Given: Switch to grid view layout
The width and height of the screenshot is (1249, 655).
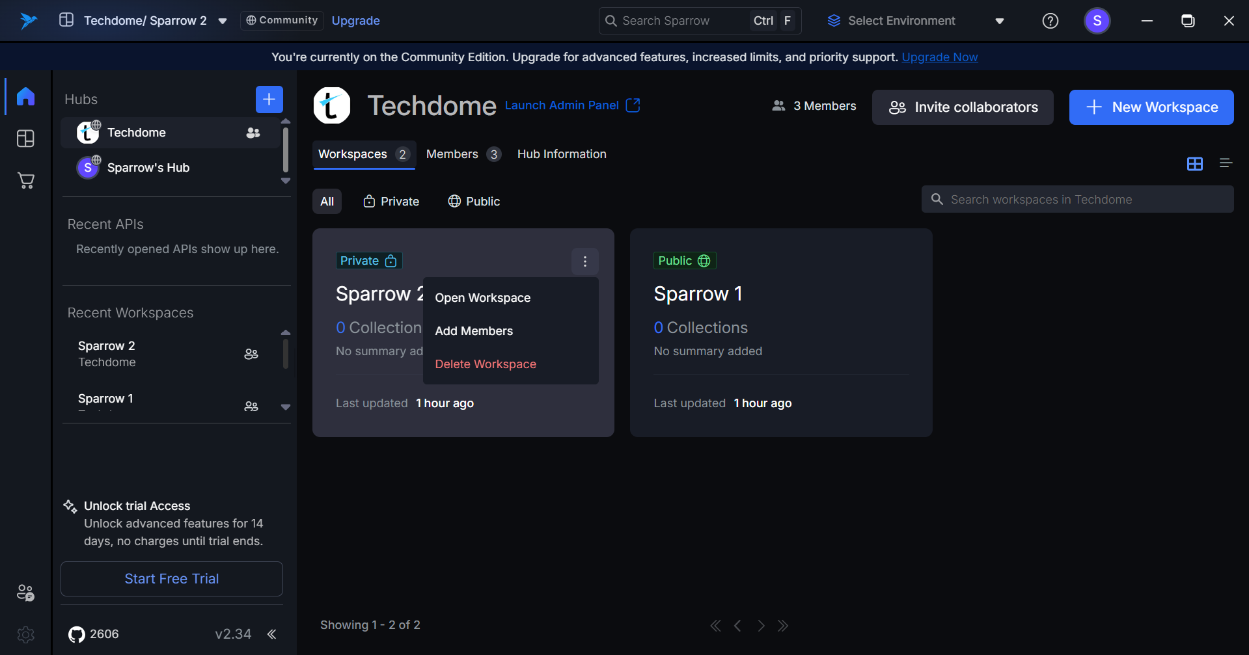Looking at the screenshot, I should pyautogui.click(x=1194, y=164).
